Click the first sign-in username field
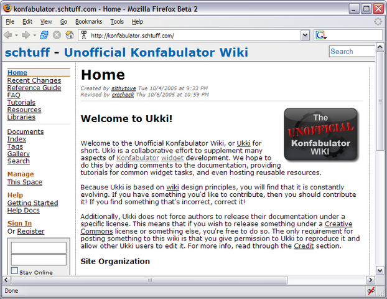Viewport: 387px width, 299px height. tap(39, 248)
